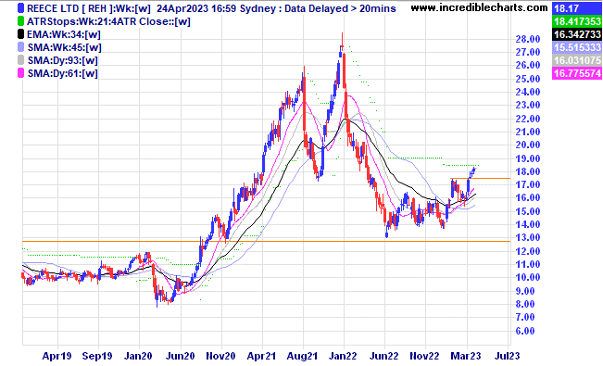Click the black EMA:Wk:34 legend marker
Image resolution: width=603 pixels, height=366 pixels.
click(20, 34)
